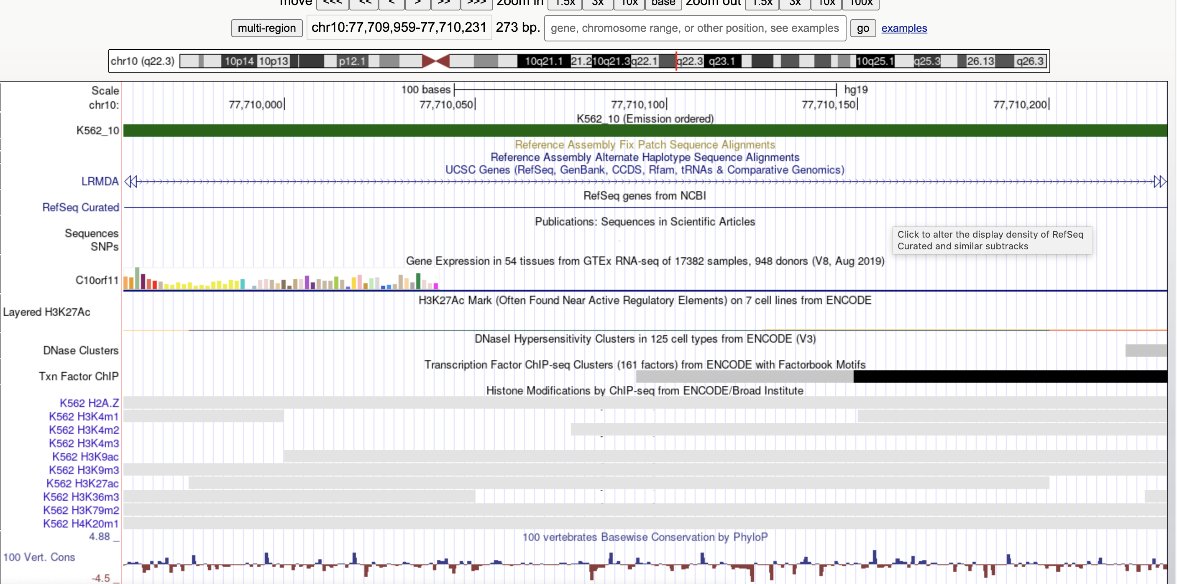Click the black Txn Factor ChIP cluster block

coord(1010,377)
